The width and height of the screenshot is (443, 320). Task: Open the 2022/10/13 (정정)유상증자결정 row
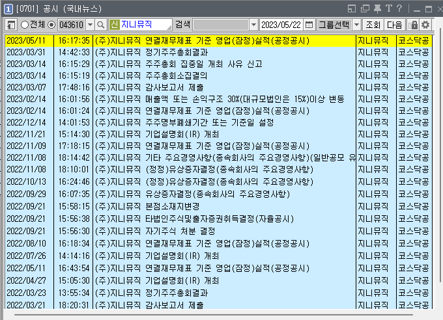pyautogui.click(x=218, y=181)
